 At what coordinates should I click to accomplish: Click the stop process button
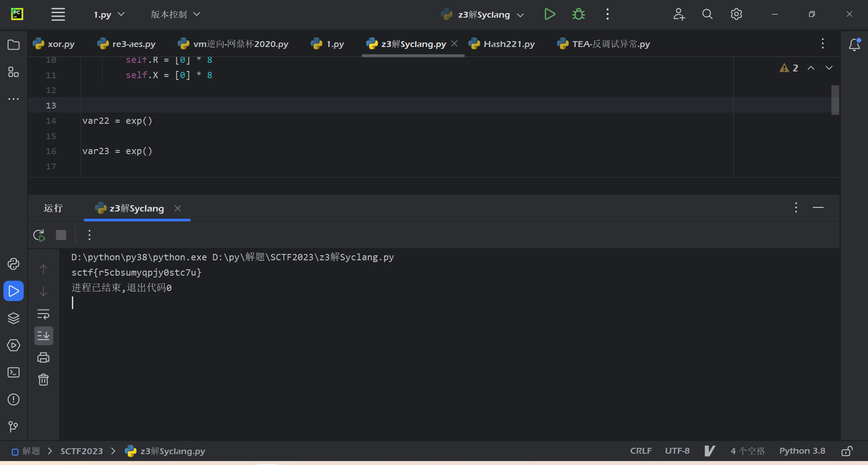click(x=61, y=235)
